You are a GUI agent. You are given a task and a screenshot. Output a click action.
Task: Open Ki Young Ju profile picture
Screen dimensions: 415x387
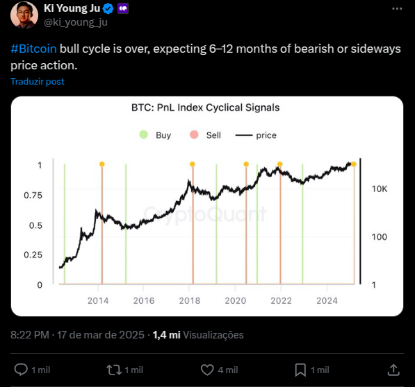24,15
